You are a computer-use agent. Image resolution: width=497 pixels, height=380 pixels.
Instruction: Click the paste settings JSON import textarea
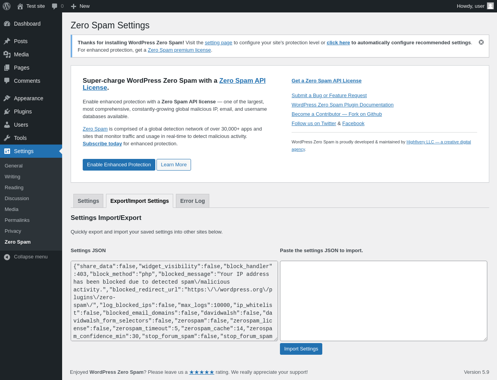(x=383, y=301)
